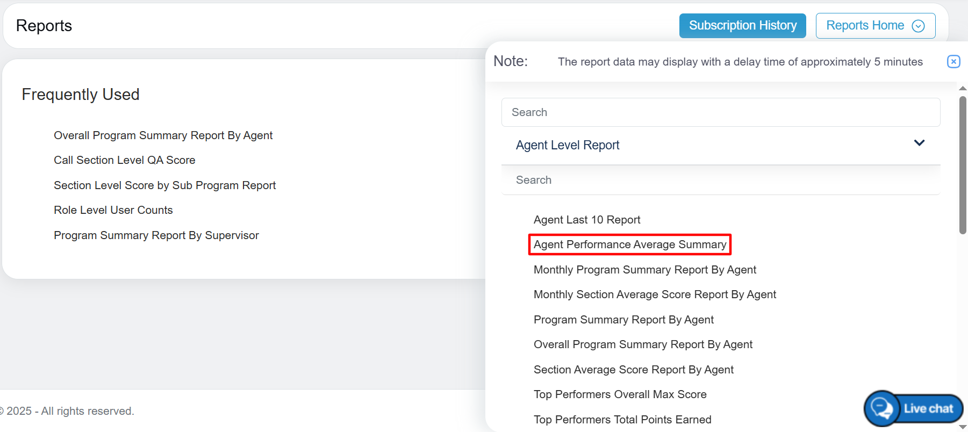Open Top Performers Overall Max Score
The height and width of the screenshot is (432, 968).
click(x=620, y=394)
